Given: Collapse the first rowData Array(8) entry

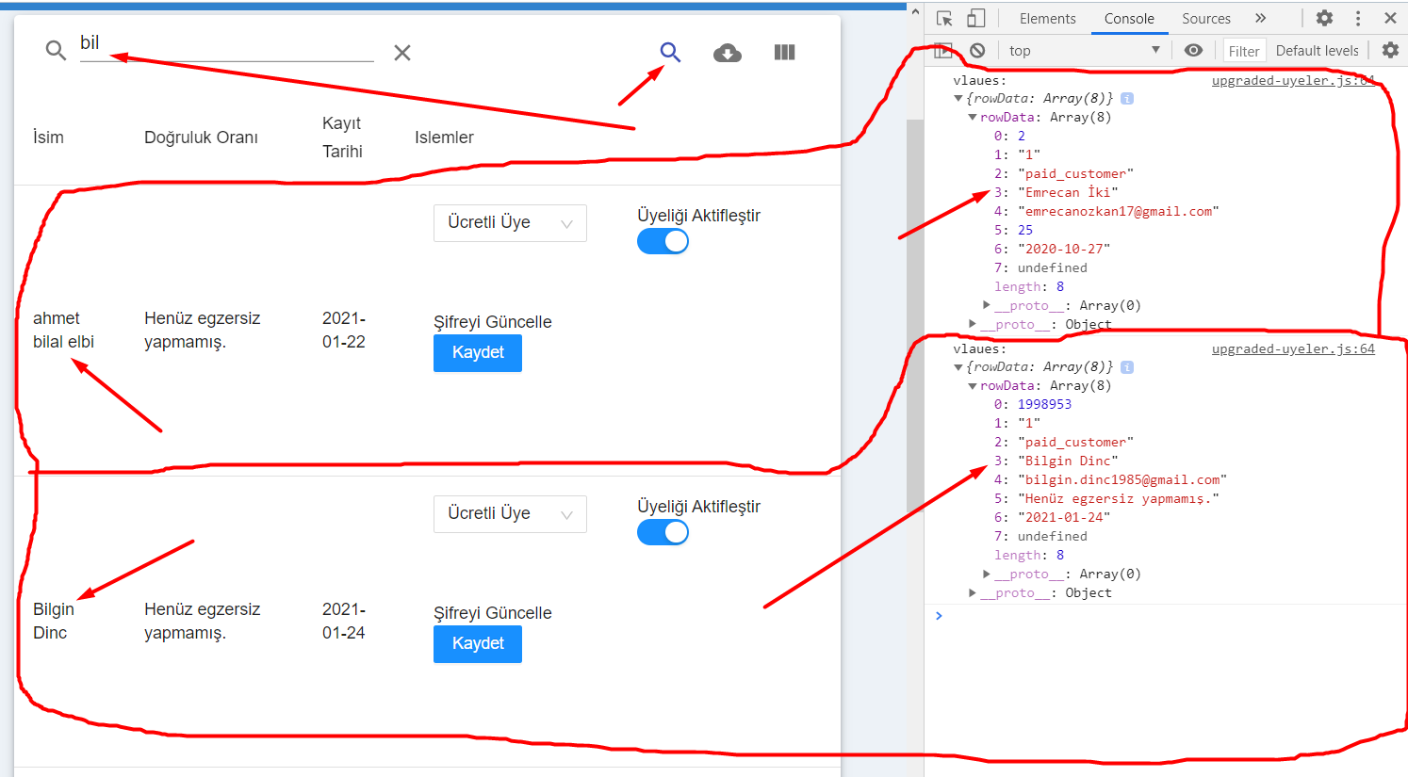Looking at the screenshot, I should coord(973,117).
